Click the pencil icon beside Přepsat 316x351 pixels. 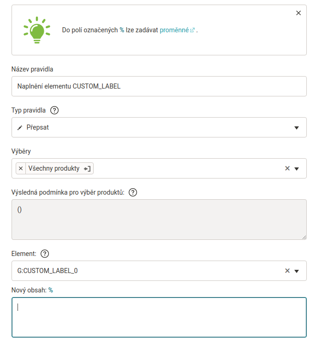tap(20, 128)
